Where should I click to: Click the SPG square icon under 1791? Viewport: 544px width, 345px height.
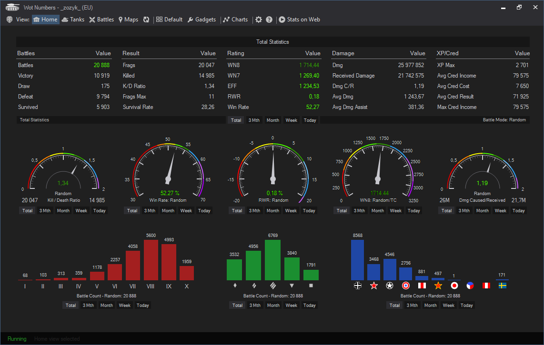(x=311, y=286)
